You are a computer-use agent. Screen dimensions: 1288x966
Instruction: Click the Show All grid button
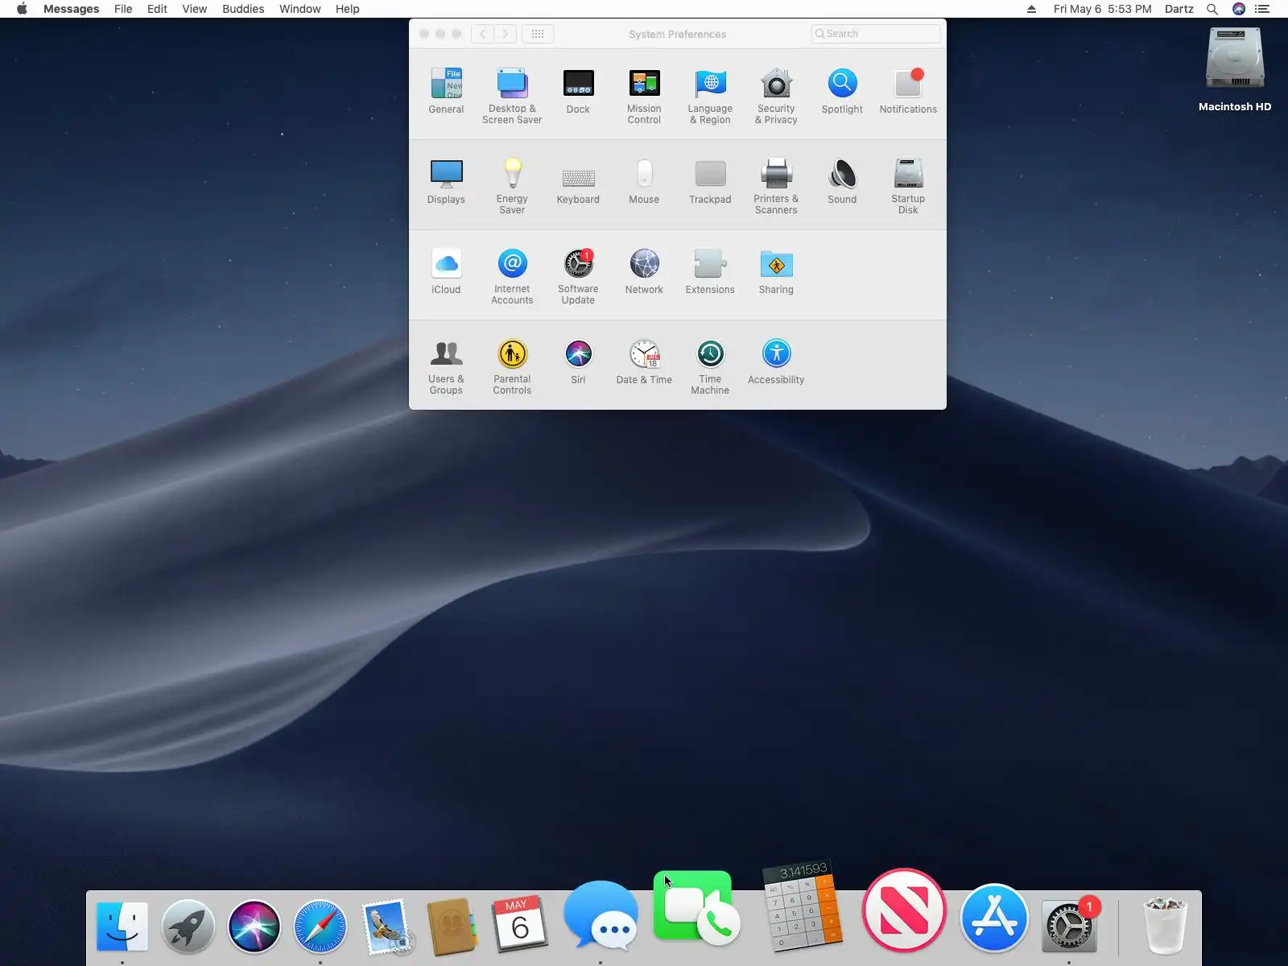(538, 34)
